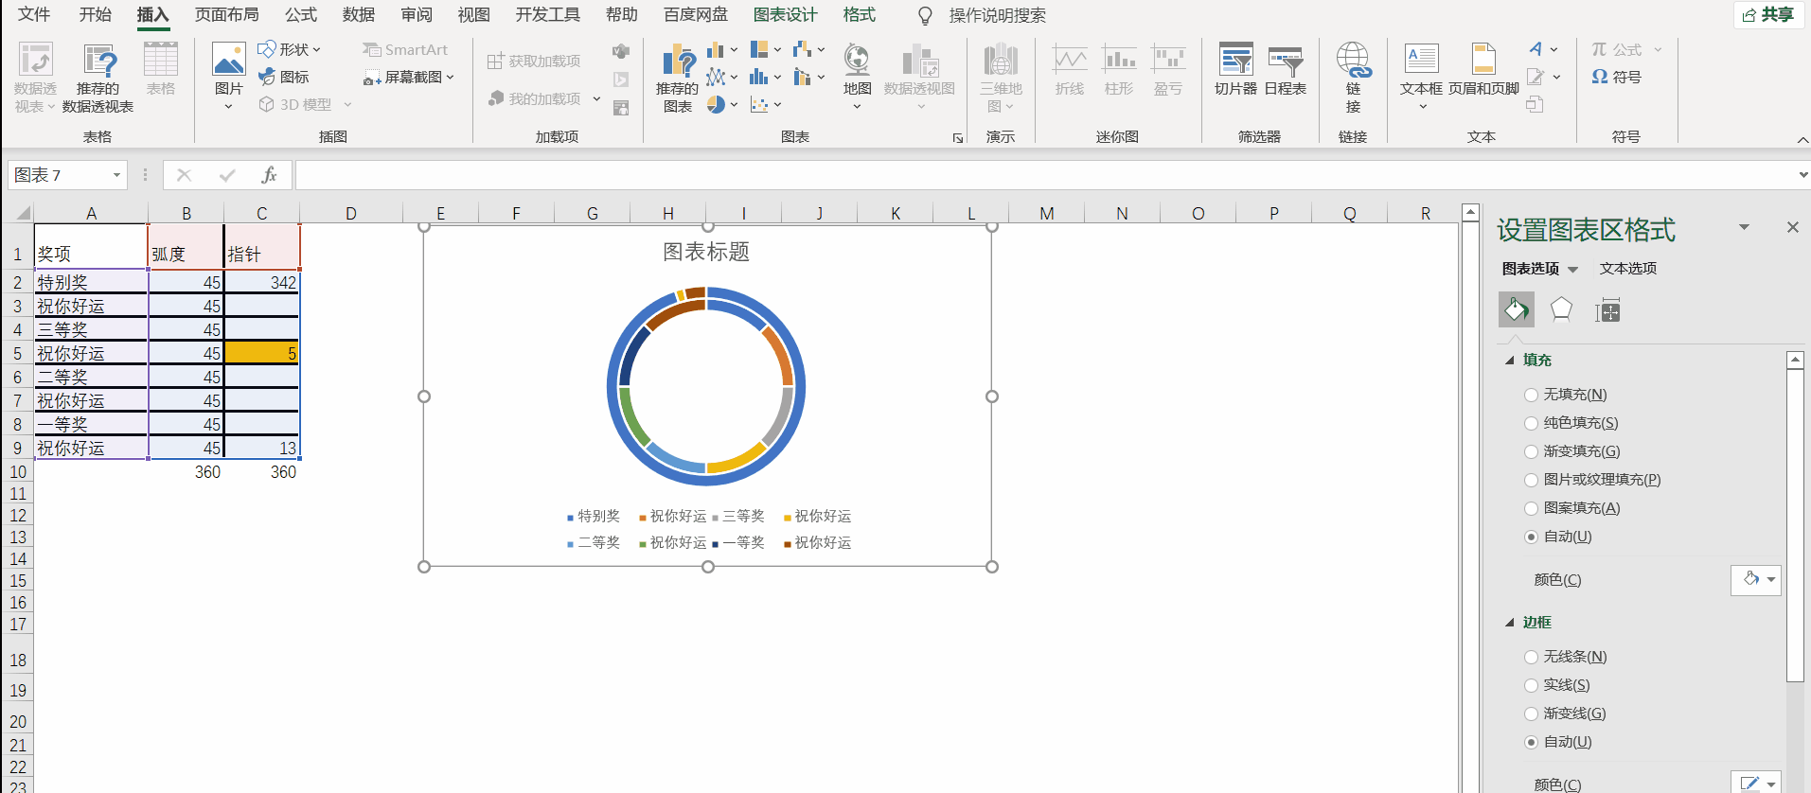This screenshot has width=1811, height=793.
Task: Open the Chart Design (图表设计) tab
Action: tap(785, 15)
